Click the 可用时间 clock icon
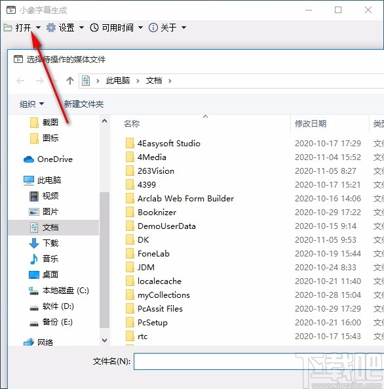 click(x=94, y=28)
